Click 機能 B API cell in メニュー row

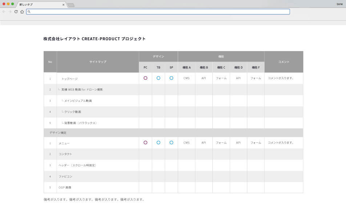[x=204, y=142]
